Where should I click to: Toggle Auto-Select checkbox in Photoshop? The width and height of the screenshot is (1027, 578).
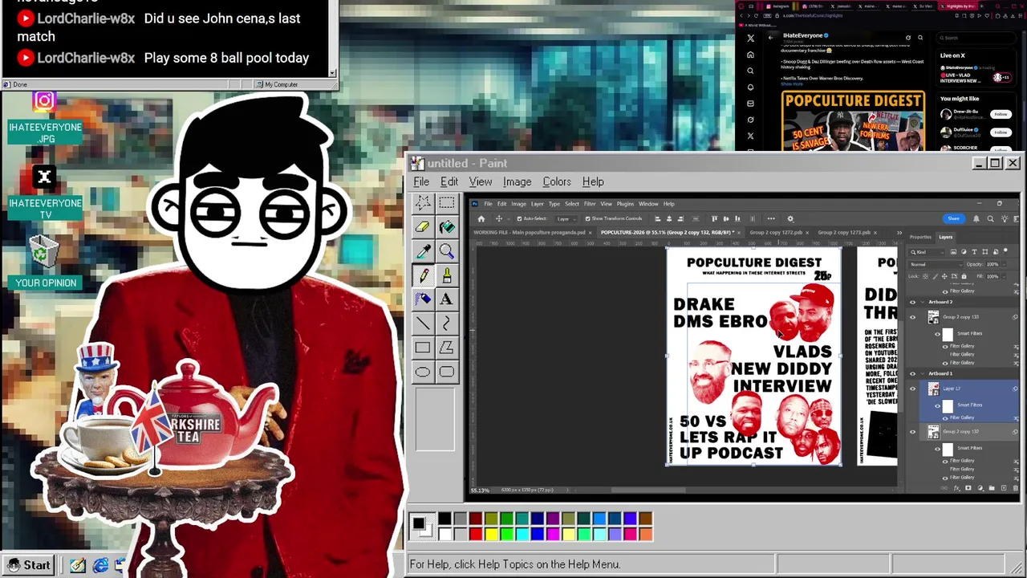[519, 218]
